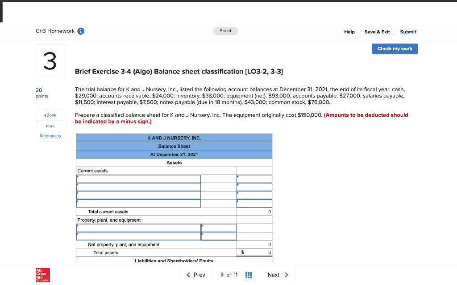Open the Ch3 Homework info icon
The height and width of the screenshot is (285, 457).
pos(80,31)
